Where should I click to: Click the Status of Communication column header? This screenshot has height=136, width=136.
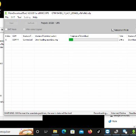(51, 36)
